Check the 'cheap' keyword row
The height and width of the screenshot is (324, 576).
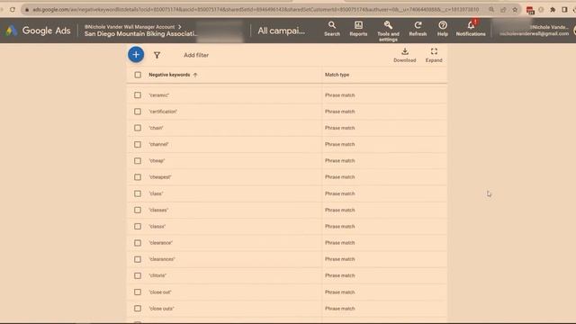(138, 160)
